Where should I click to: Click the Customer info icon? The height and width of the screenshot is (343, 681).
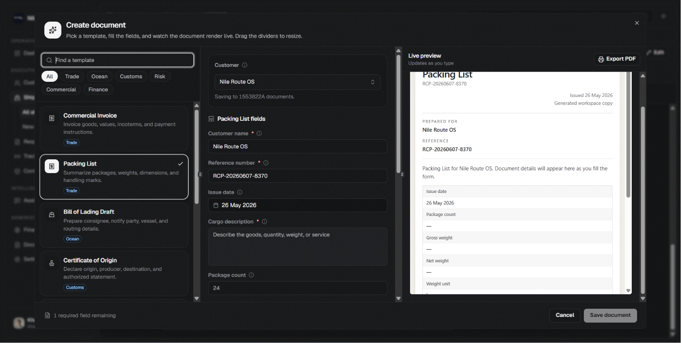tap(245, 65)
